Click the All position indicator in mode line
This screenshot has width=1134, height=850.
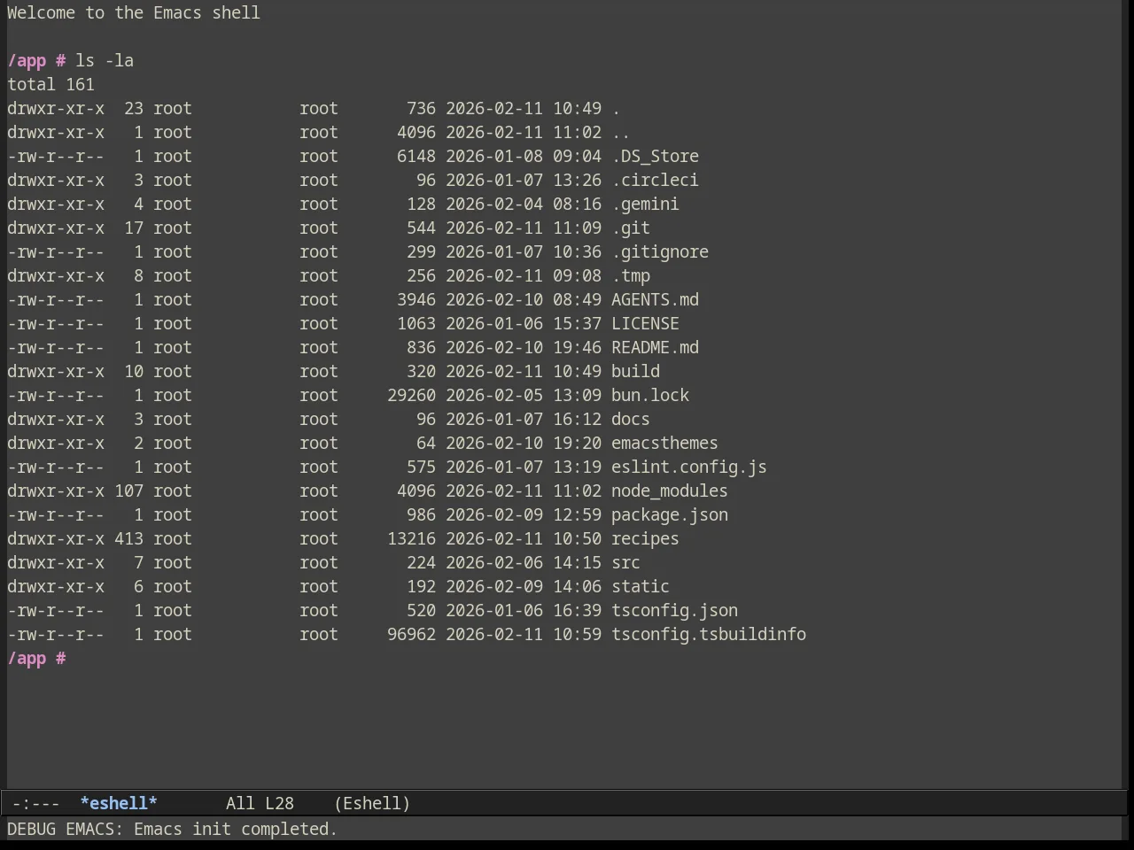tap(240, 803)
